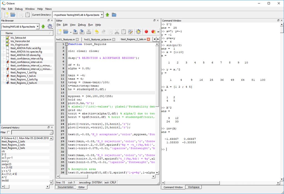Jump to previous breakpoint icon
This screenshot has height=194, width=284.
(x=153, y=32)
